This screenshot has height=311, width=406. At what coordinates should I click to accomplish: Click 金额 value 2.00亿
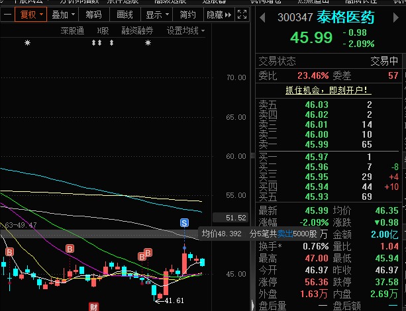pyautogui.click(x=385, y=234)
